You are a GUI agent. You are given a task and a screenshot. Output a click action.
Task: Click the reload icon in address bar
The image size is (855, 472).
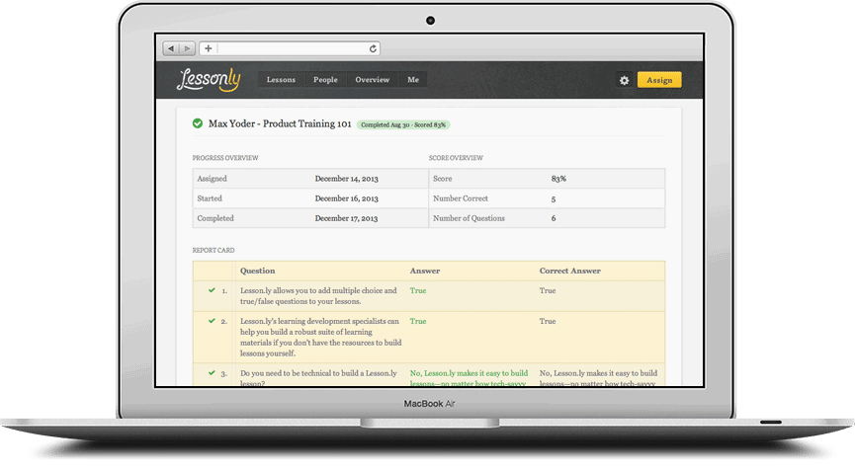pyautogui.click(x=373, y=48)
